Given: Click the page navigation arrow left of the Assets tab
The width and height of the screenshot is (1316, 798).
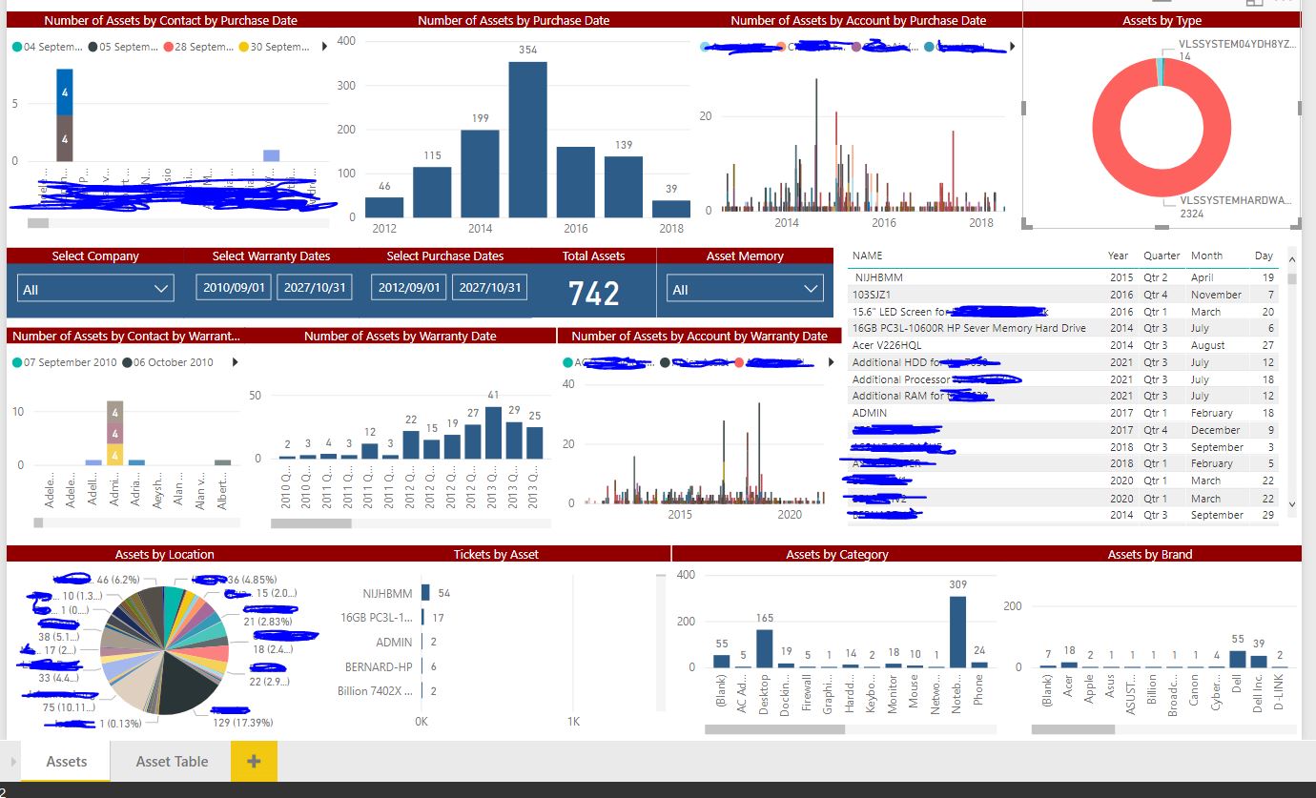Looking at the screenshot, I should (13, 761).
